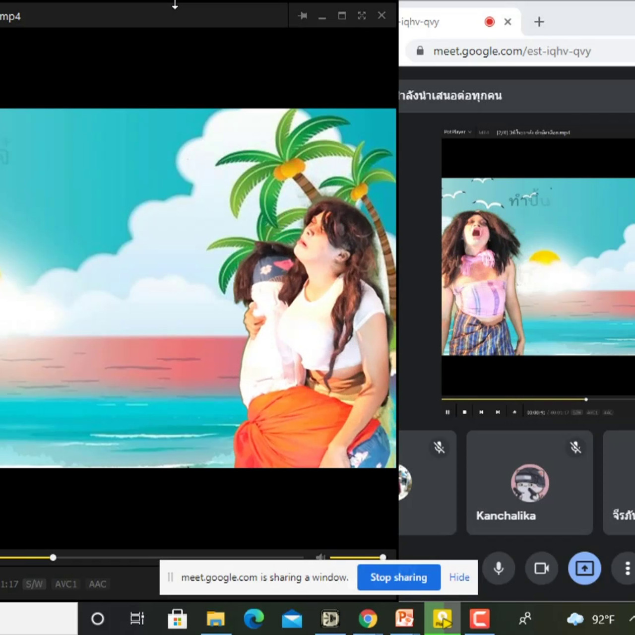Screen dimensions: 635x635
Task: Launch Microsoft Edge from the taskbar
Action: point(254,619)
